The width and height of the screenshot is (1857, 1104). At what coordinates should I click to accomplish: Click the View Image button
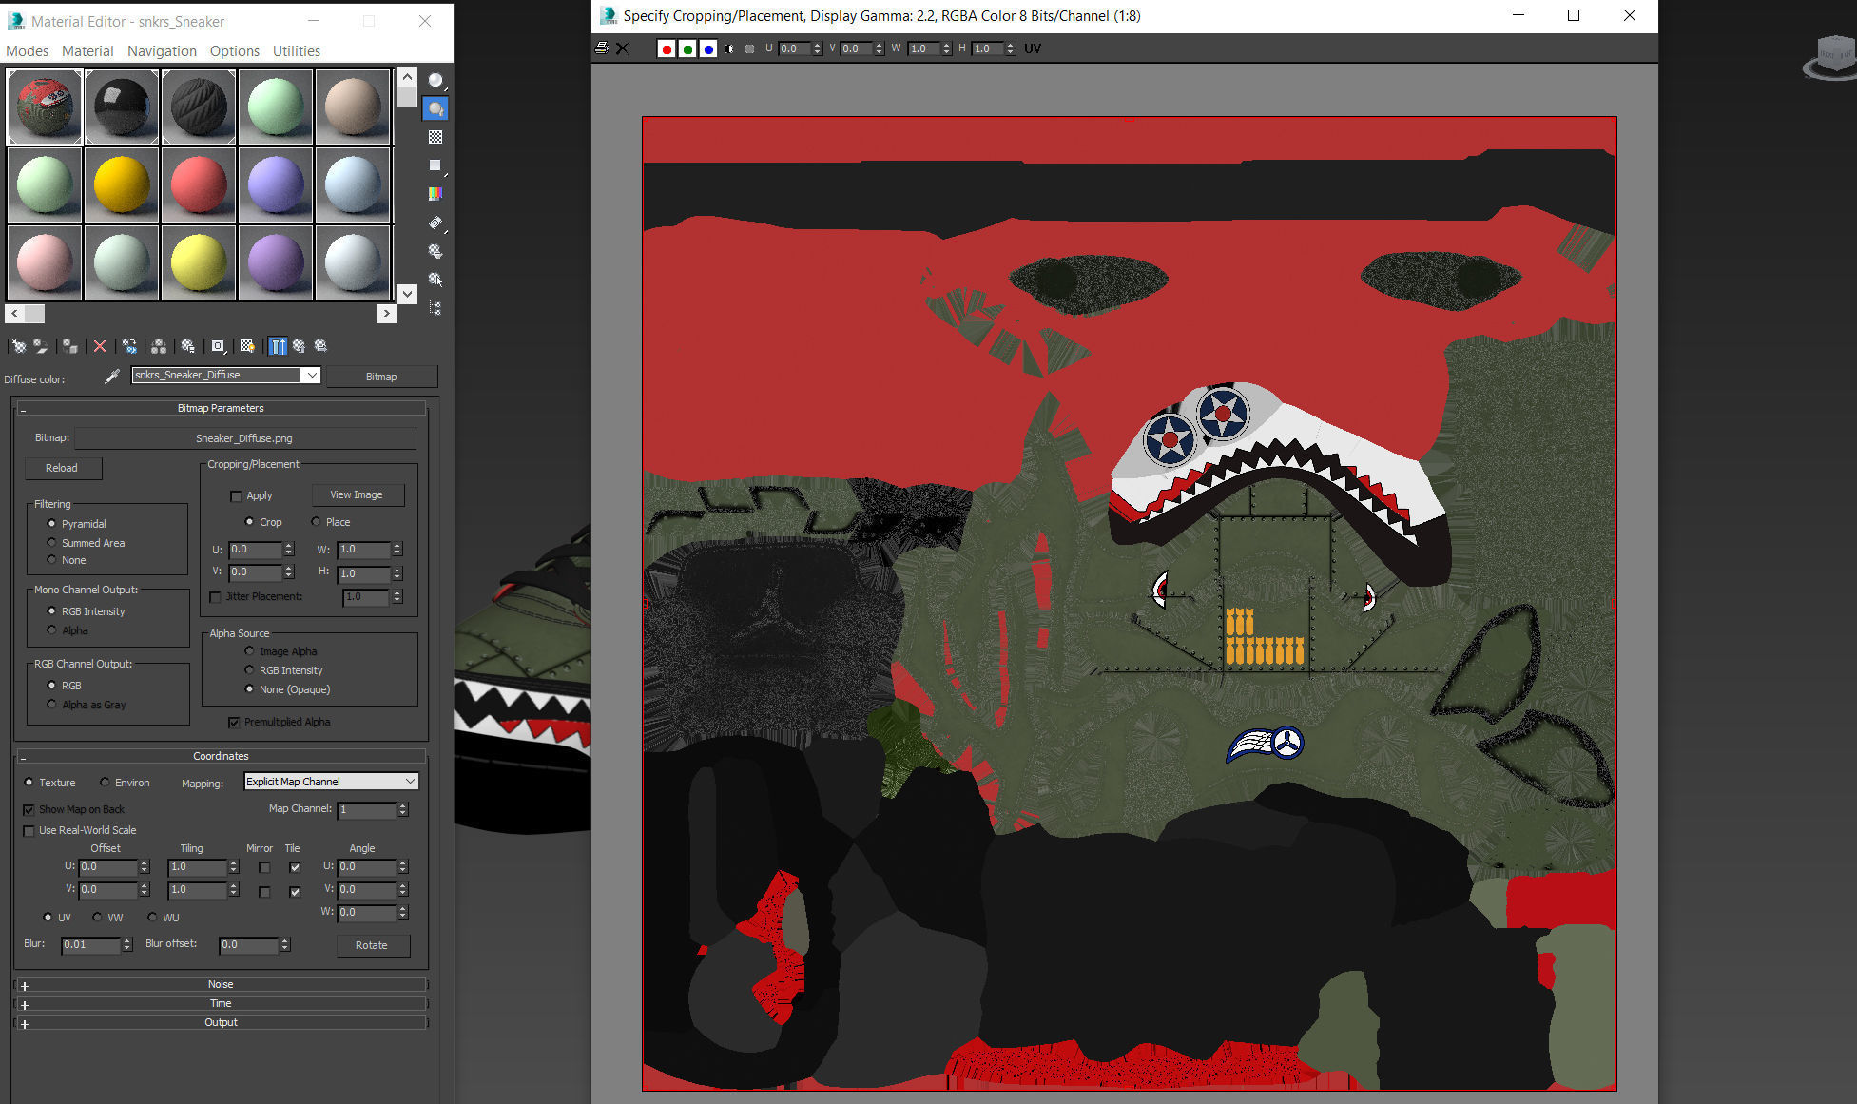pos(357,495)
